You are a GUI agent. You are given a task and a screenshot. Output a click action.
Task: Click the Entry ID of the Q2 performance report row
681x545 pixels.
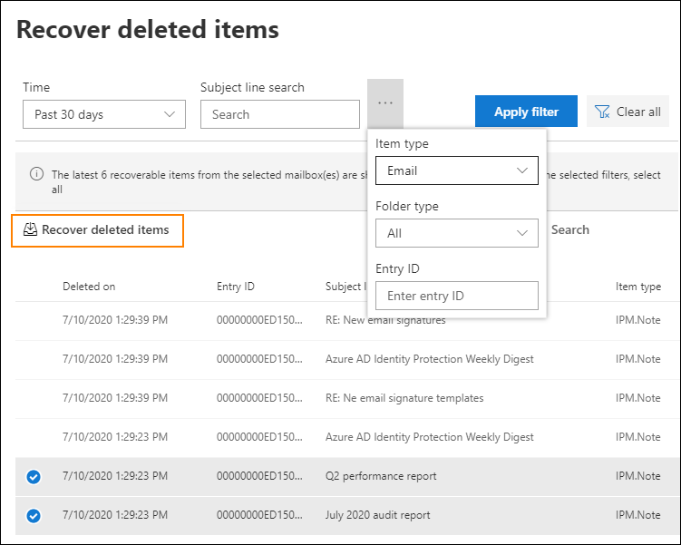click(x=259, y=476)
